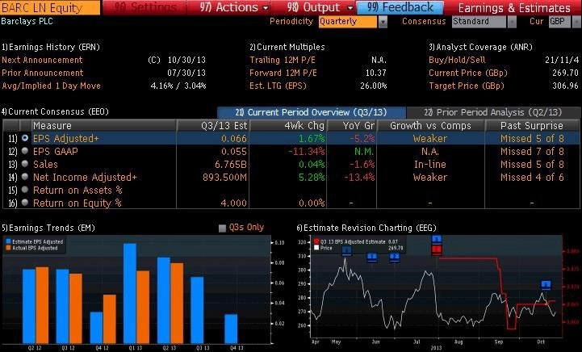The image size is (582, 352).
Task: Switch to Prior Period Analysis (Q2/13) tab
Action: 493,112
